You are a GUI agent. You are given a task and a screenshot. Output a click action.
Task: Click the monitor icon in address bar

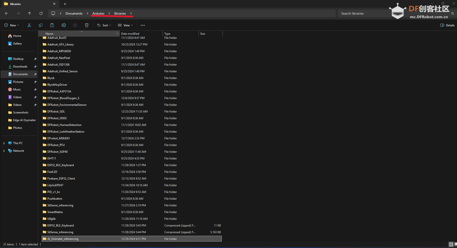point(53,13)
